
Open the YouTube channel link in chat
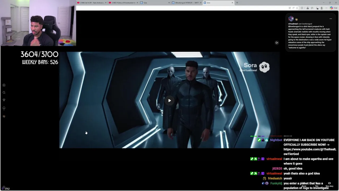(310, 151)
